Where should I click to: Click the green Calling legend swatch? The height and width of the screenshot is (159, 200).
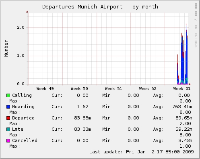click(8, 95)
